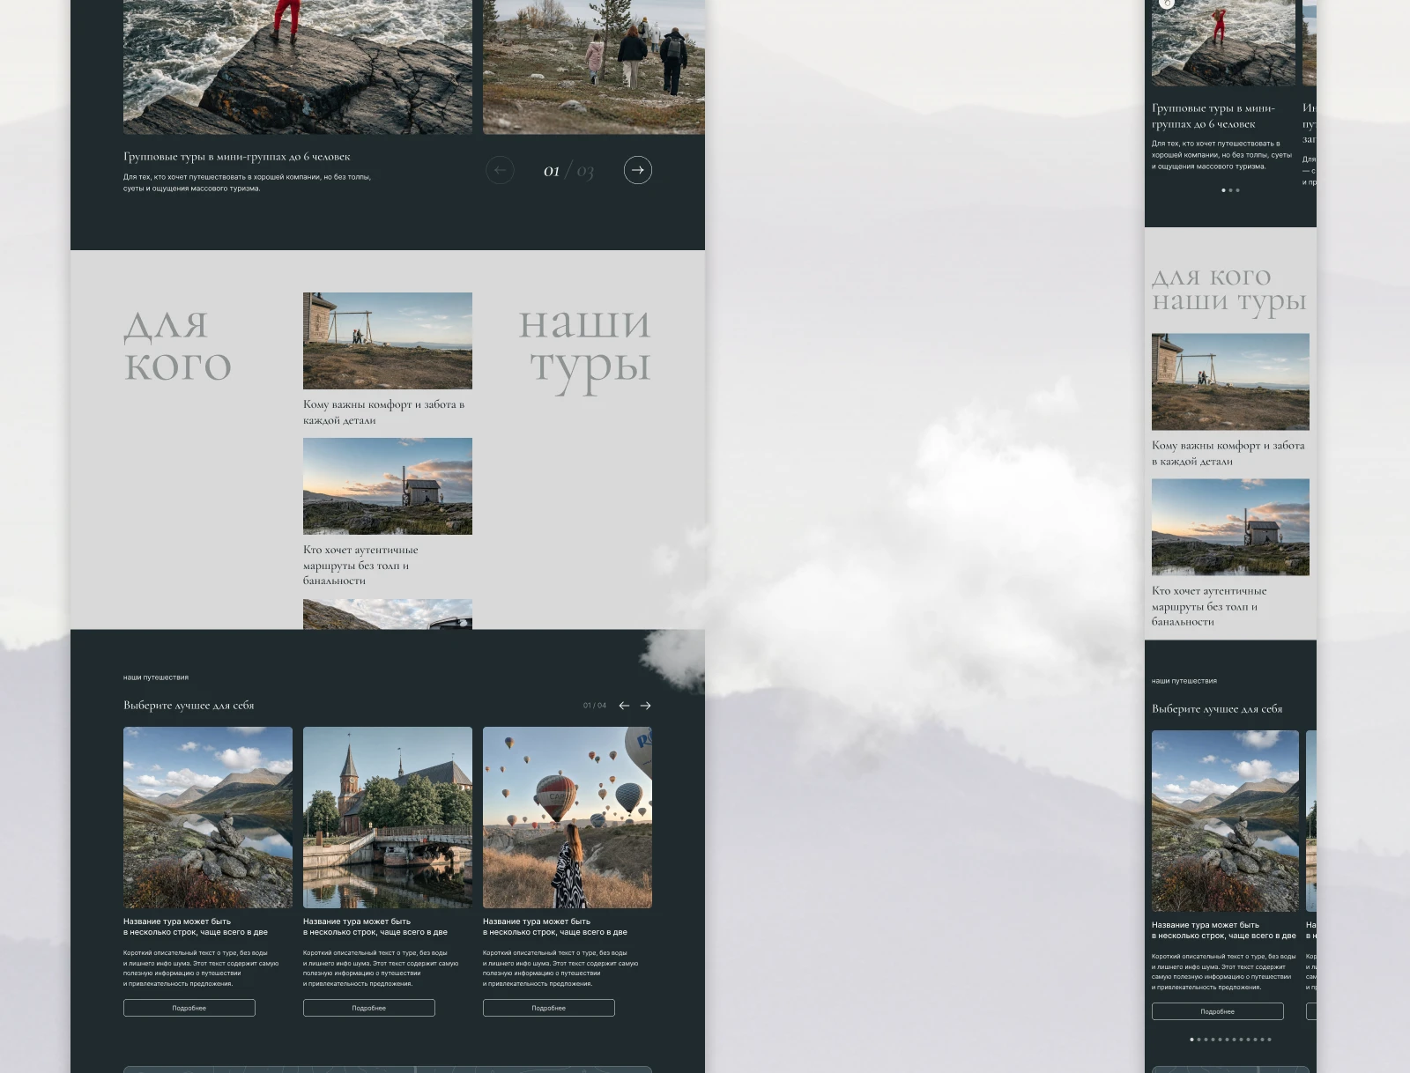1410x1073 pixels.
Task: Open the mountain lake tour photo on desktop
Action: [x=208, y=818]
